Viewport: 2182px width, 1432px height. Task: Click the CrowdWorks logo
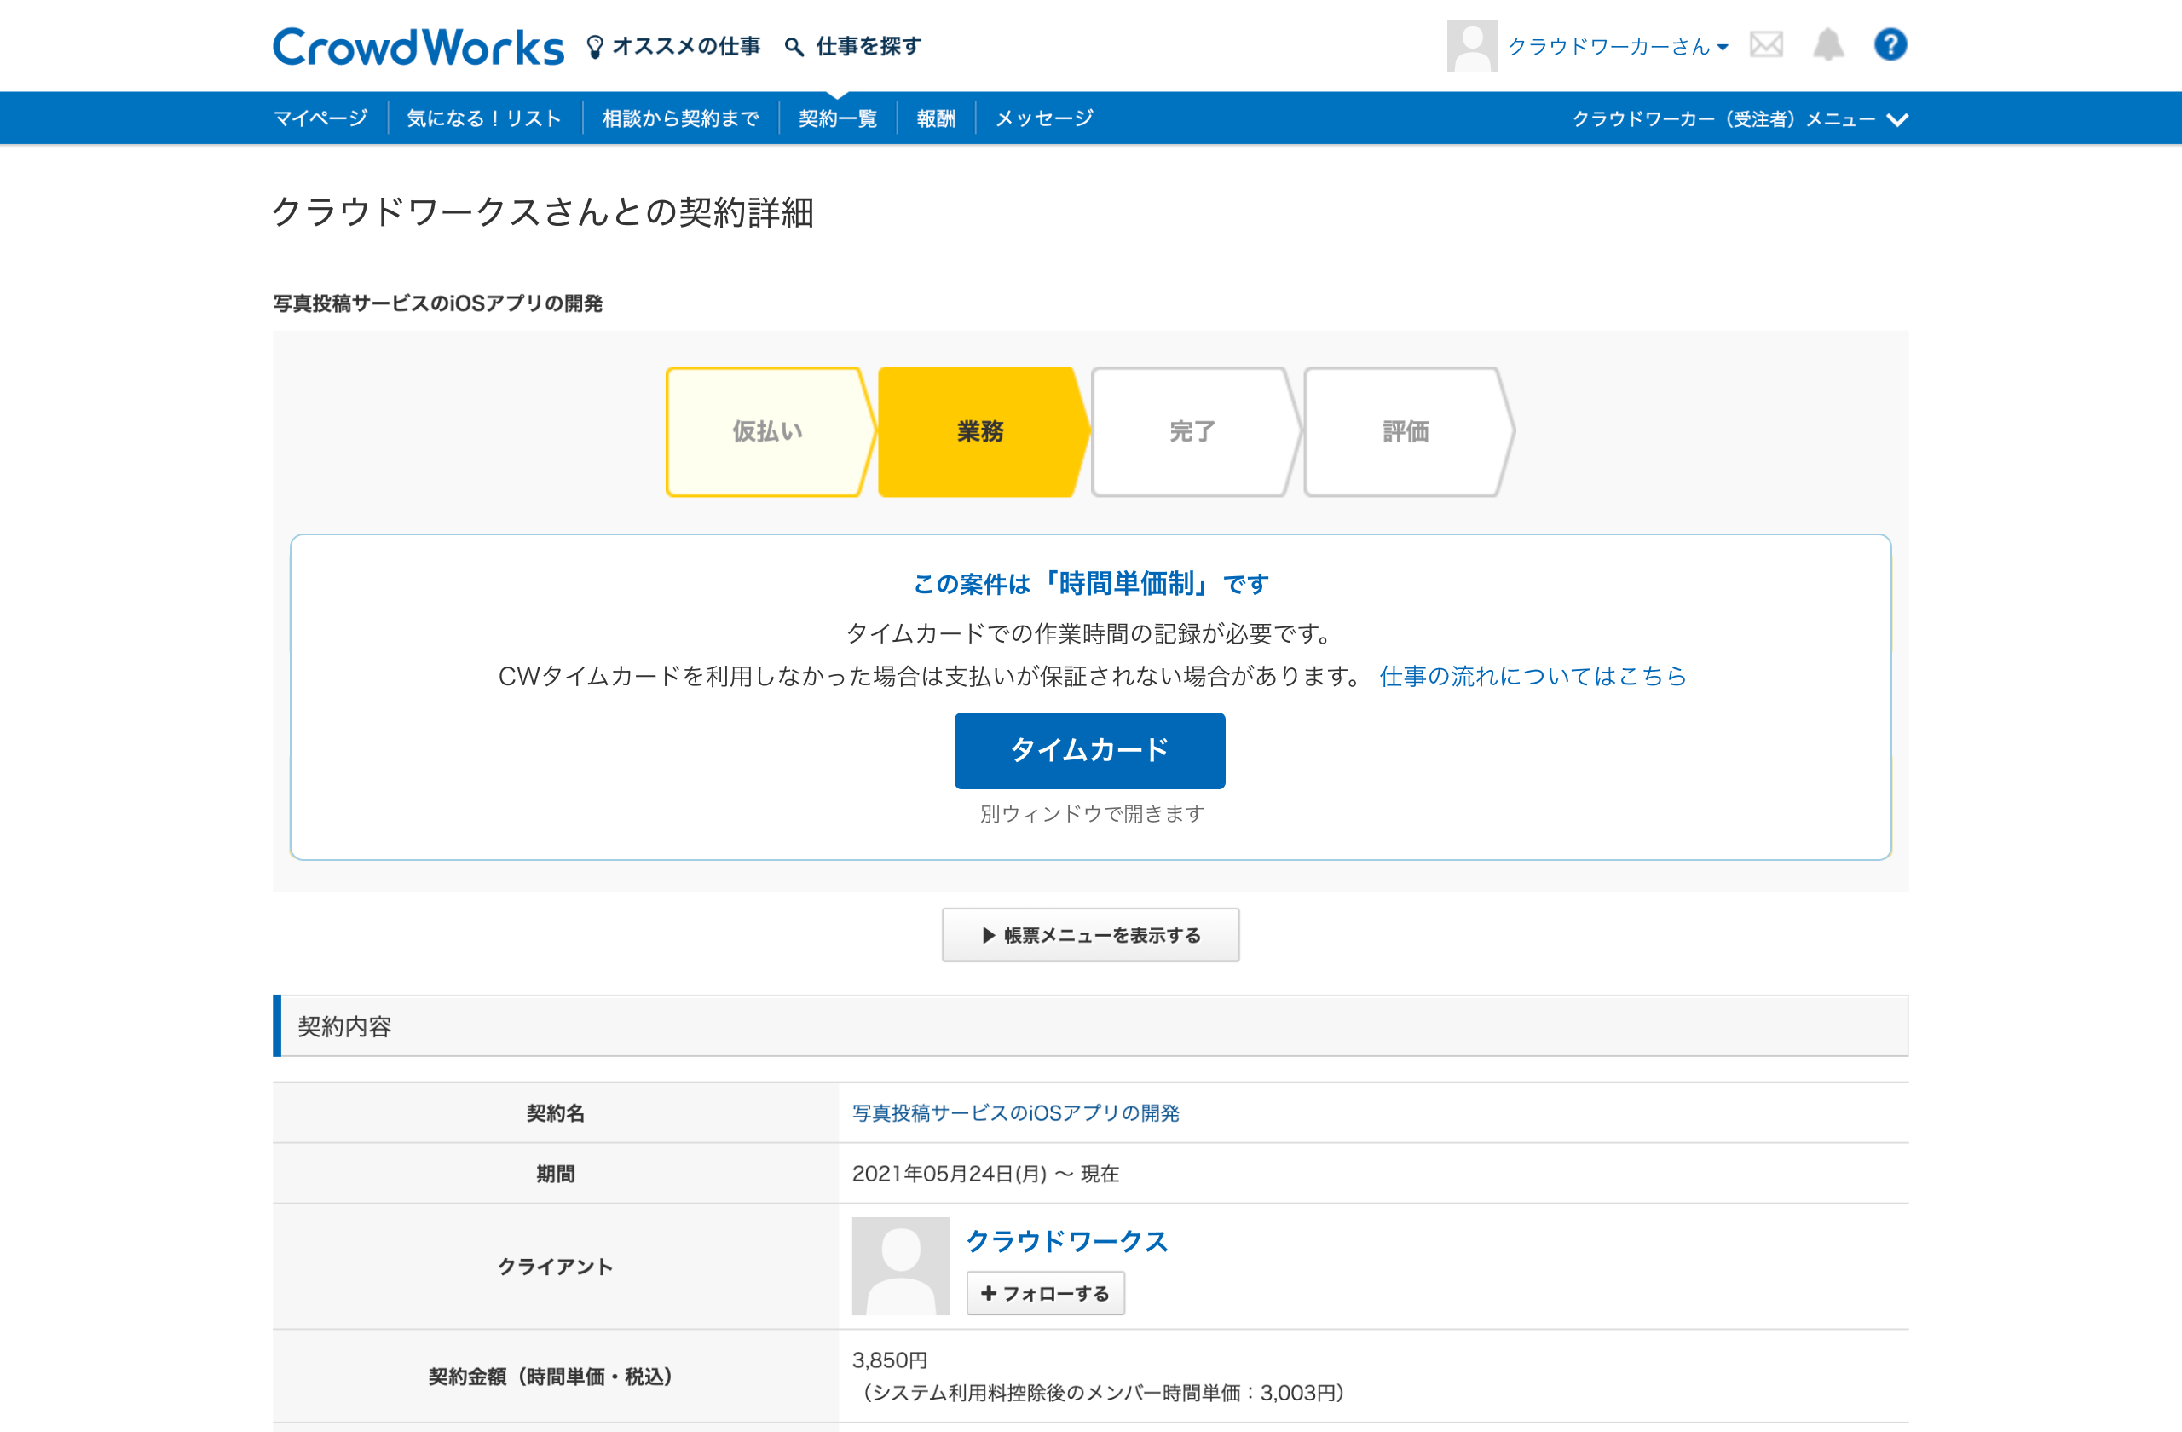(418, 47)
